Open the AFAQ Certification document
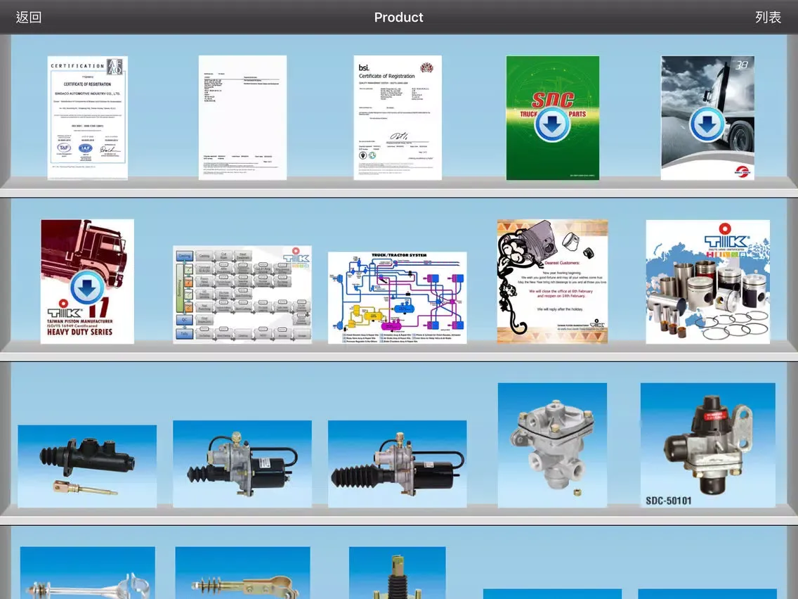 88,117
